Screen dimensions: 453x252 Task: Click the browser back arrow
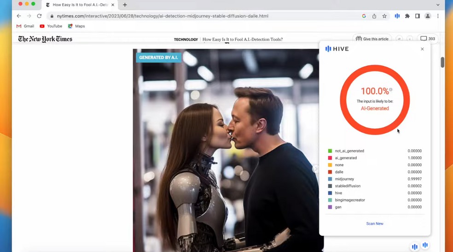(19, 16)
